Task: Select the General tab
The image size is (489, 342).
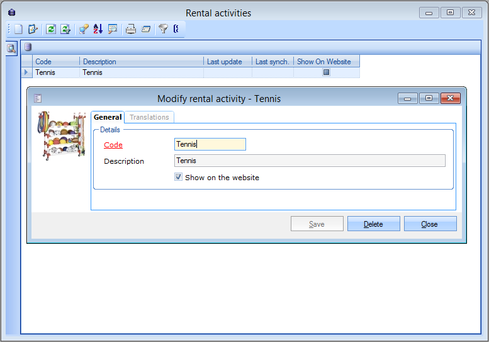Action: (108, 117)
